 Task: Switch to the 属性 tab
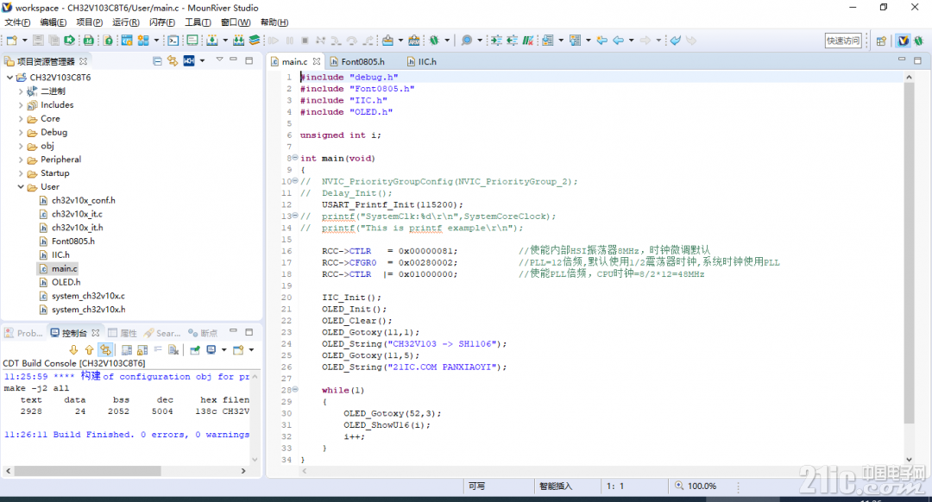point(123,333)
